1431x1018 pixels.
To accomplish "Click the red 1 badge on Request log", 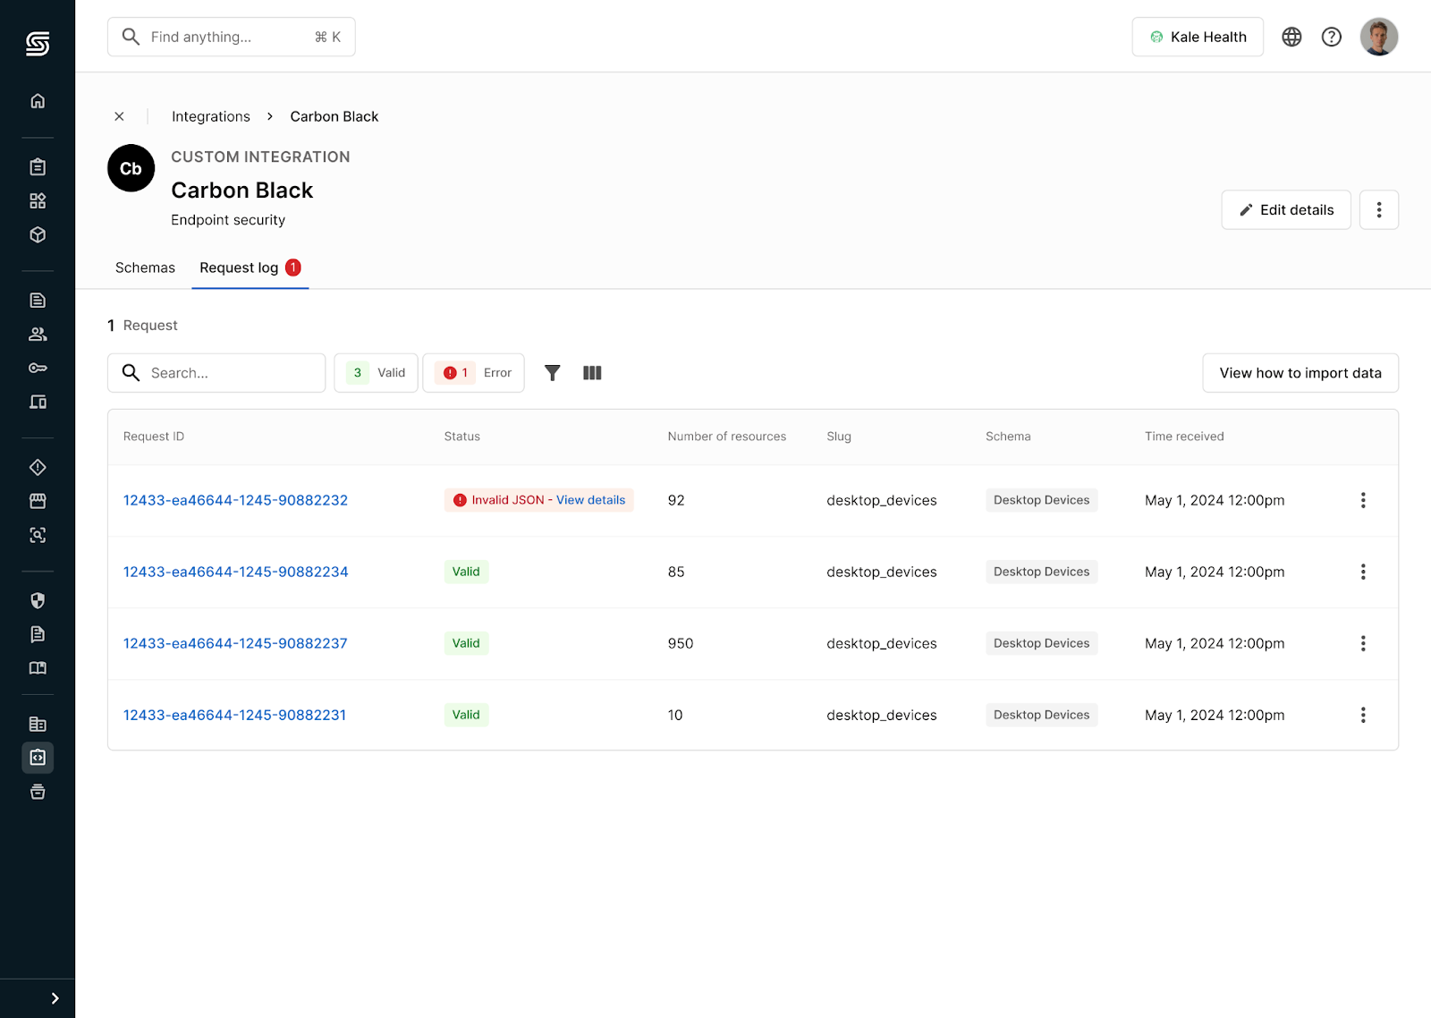I will click(x=293, y=267).
